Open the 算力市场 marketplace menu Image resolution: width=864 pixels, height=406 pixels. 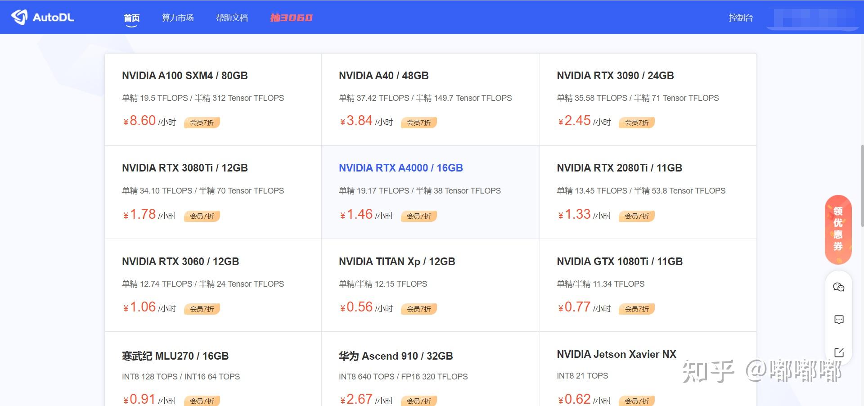[x=178, y=18]
